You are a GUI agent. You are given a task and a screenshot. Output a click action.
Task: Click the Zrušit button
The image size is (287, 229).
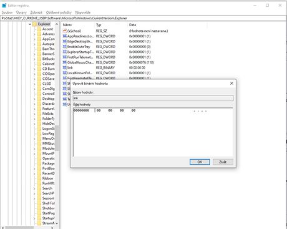pos(223,162)
